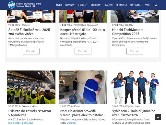The height and width of the screenshot is (125, 166).
Task: Click the electrician installation photo thumbnail
Action: (x=83, y=87)
